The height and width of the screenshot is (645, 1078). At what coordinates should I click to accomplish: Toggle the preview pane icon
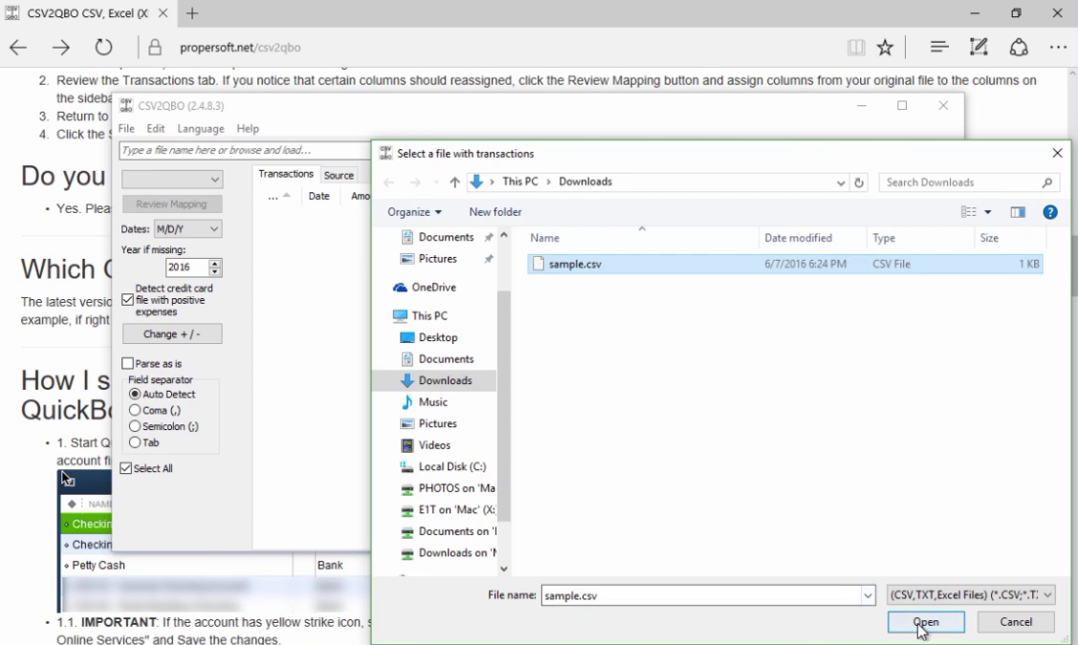1018,212
